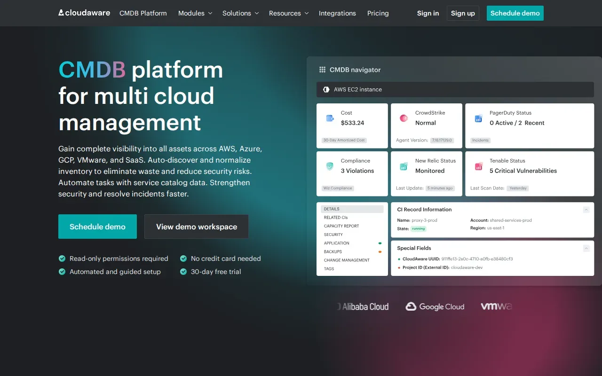Select the DETAILS tab in the navigator
Screen dimensions: 602x376
[x=352, y=209]
